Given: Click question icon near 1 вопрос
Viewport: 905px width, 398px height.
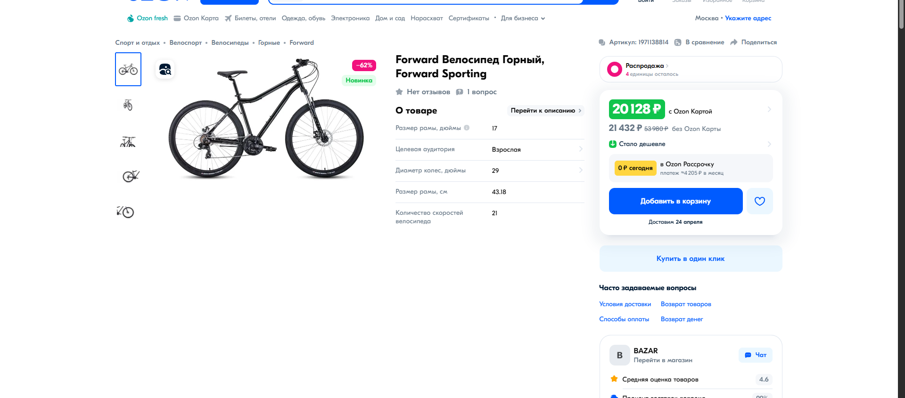Looking at the screenshot, I should [x=460, y=92].
